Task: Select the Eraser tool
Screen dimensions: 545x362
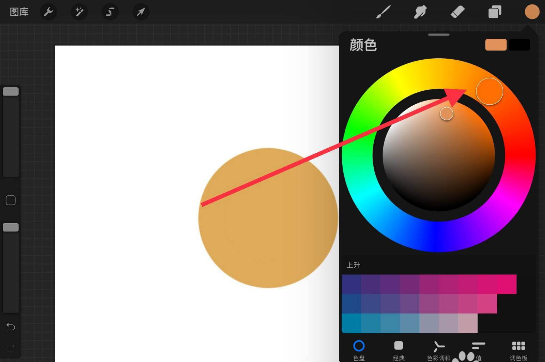Action: click(x=458, y=12)
